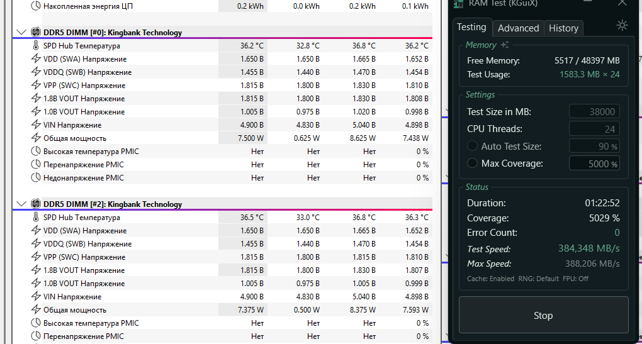
Task: Click bolt icon of DIMM #2 1.0В VOUT
Action: pos(36,283)
